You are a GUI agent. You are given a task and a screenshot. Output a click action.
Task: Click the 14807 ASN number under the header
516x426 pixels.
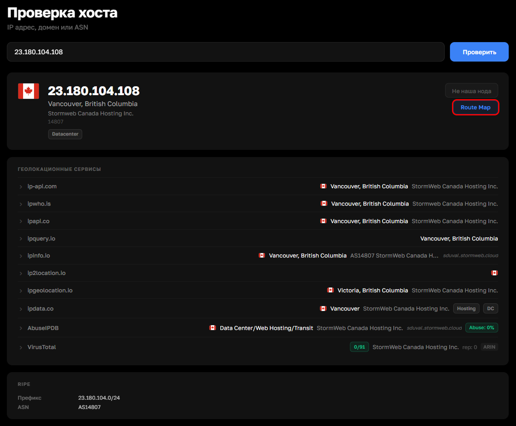55,121
